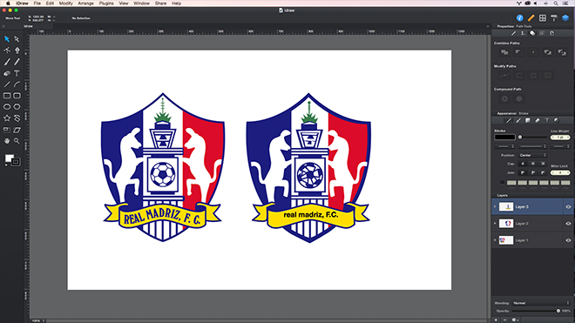Open the Modify menu

(65, 3)
